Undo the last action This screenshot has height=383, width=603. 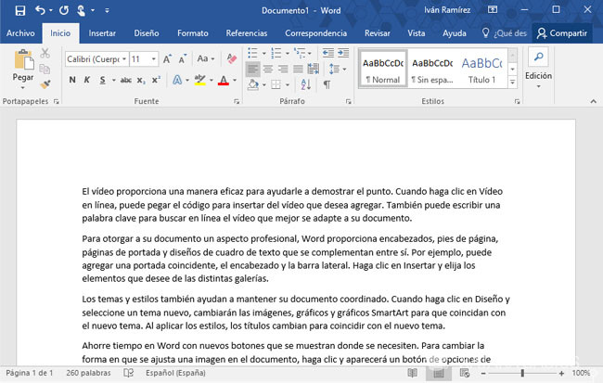click(40, 10)
